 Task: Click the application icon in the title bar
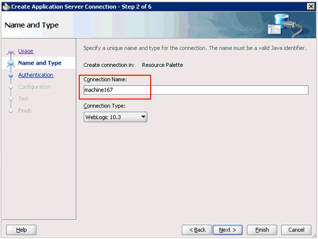[x=6, y=6]
